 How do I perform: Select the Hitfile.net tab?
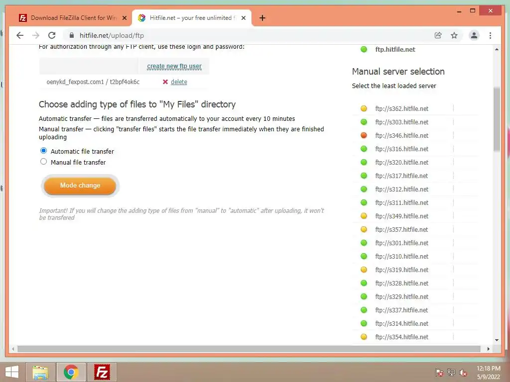[191, 18]
